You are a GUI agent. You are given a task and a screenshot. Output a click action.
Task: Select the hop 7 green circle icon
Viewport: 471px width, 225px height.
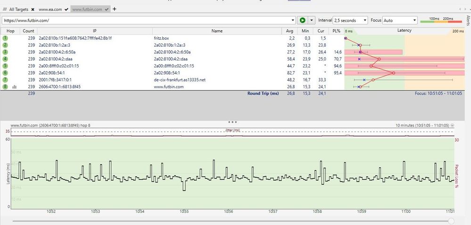[x=5, y=80]
